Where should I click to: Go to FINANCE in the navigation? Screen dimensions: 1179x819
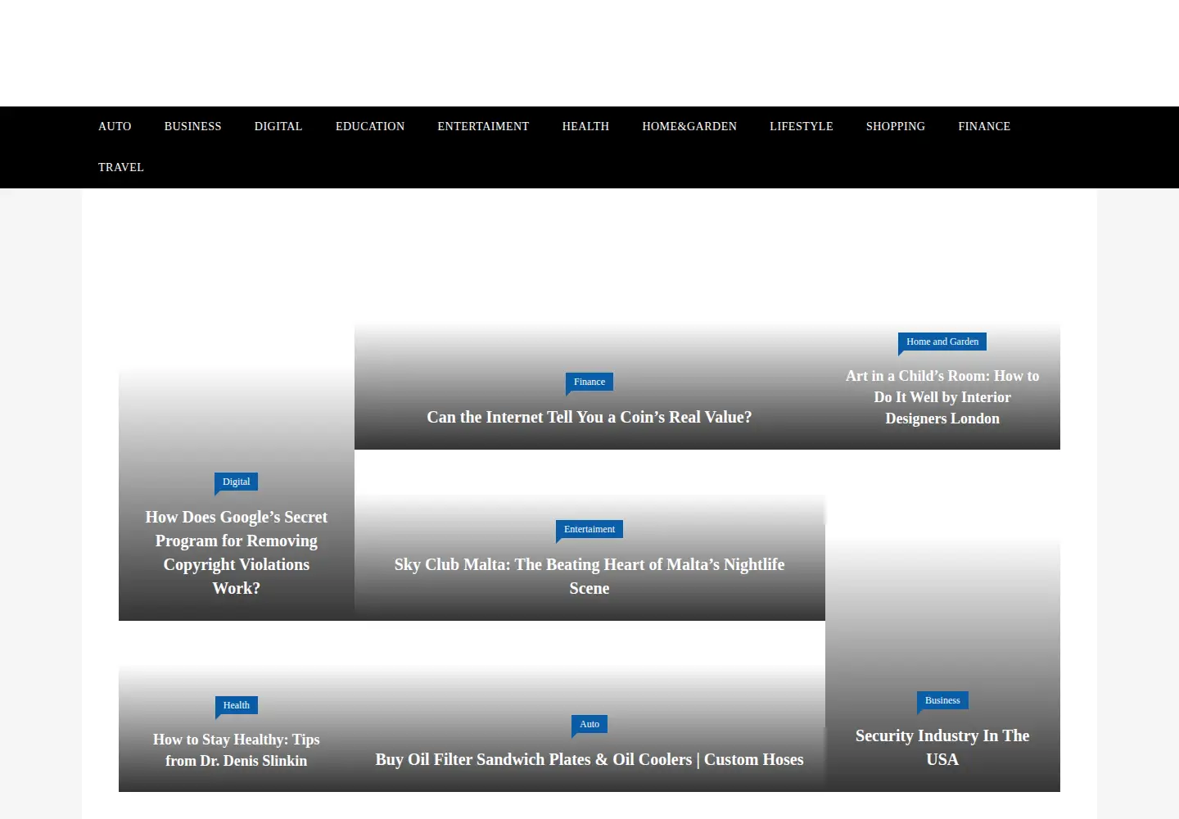pyautogui.click(x=984, y=126)
